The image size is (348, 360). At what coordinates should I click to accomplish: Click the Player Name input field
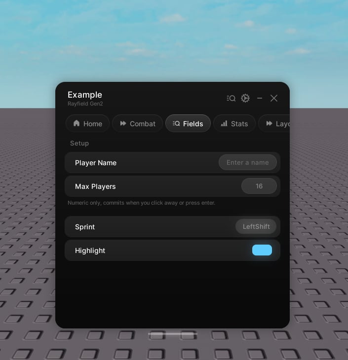(248, 163)
